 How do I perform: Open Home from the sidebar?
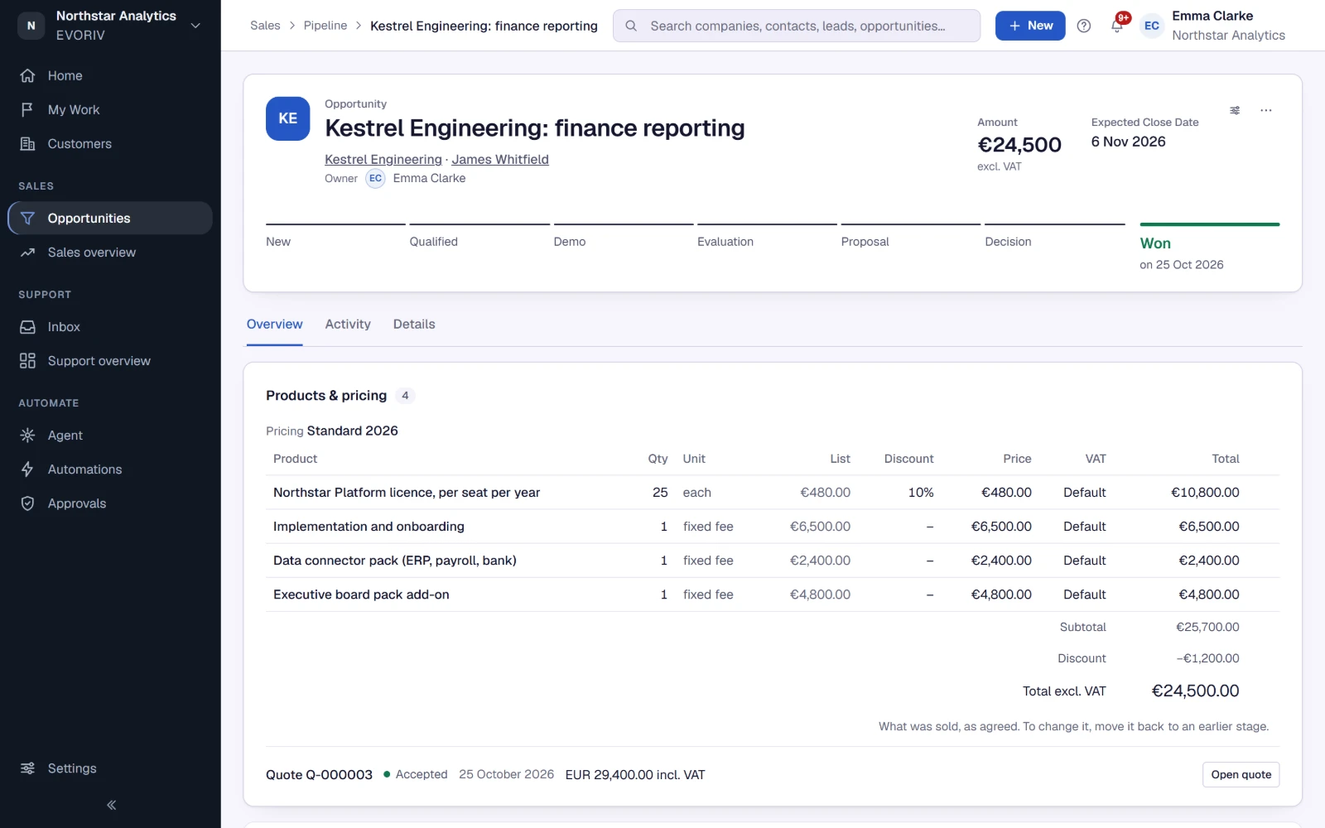coord(110,75)
